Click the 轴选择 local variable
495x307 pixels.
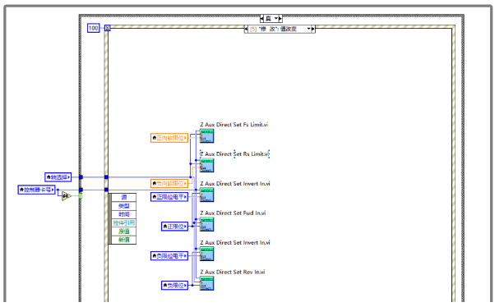(x=58, y=177)
